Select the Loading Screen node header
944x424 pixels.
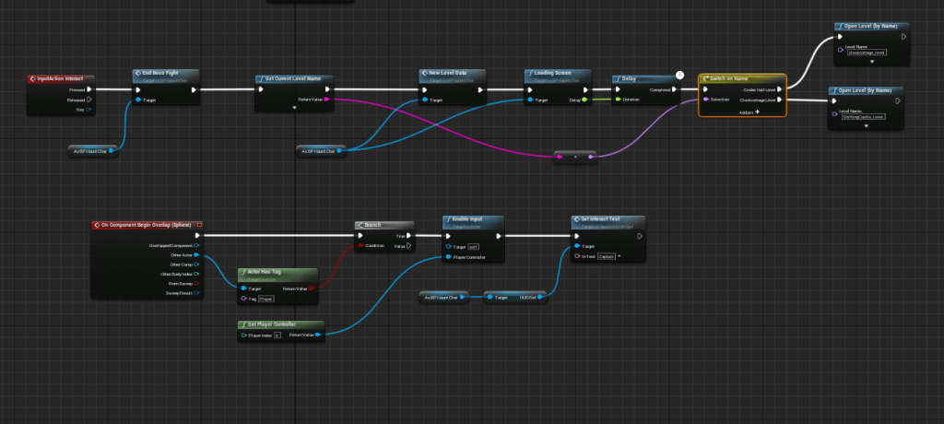tap(559, 72)
